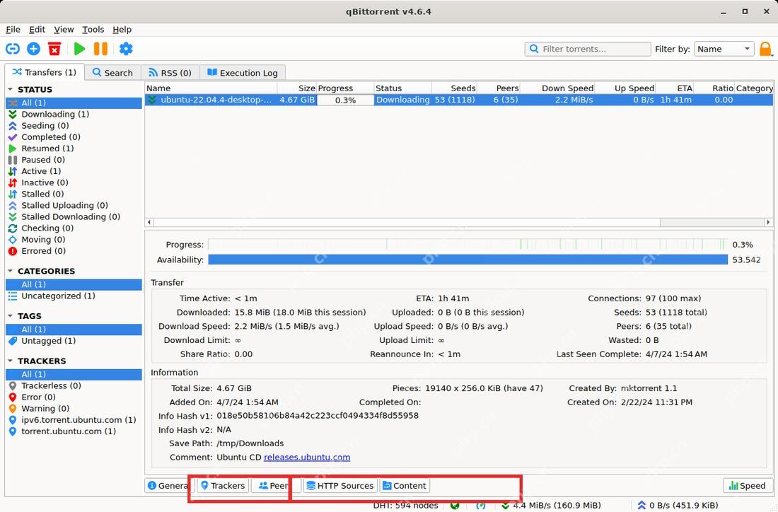Click the magnifier icon in the filter field
The height and width of the screenshot is (512, 778).
534,49
